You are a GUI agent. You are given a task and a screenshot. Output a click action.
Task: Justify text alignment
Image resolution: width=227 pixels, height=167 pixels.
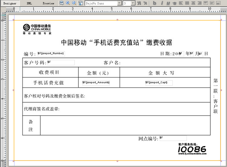tap(187, 3)
